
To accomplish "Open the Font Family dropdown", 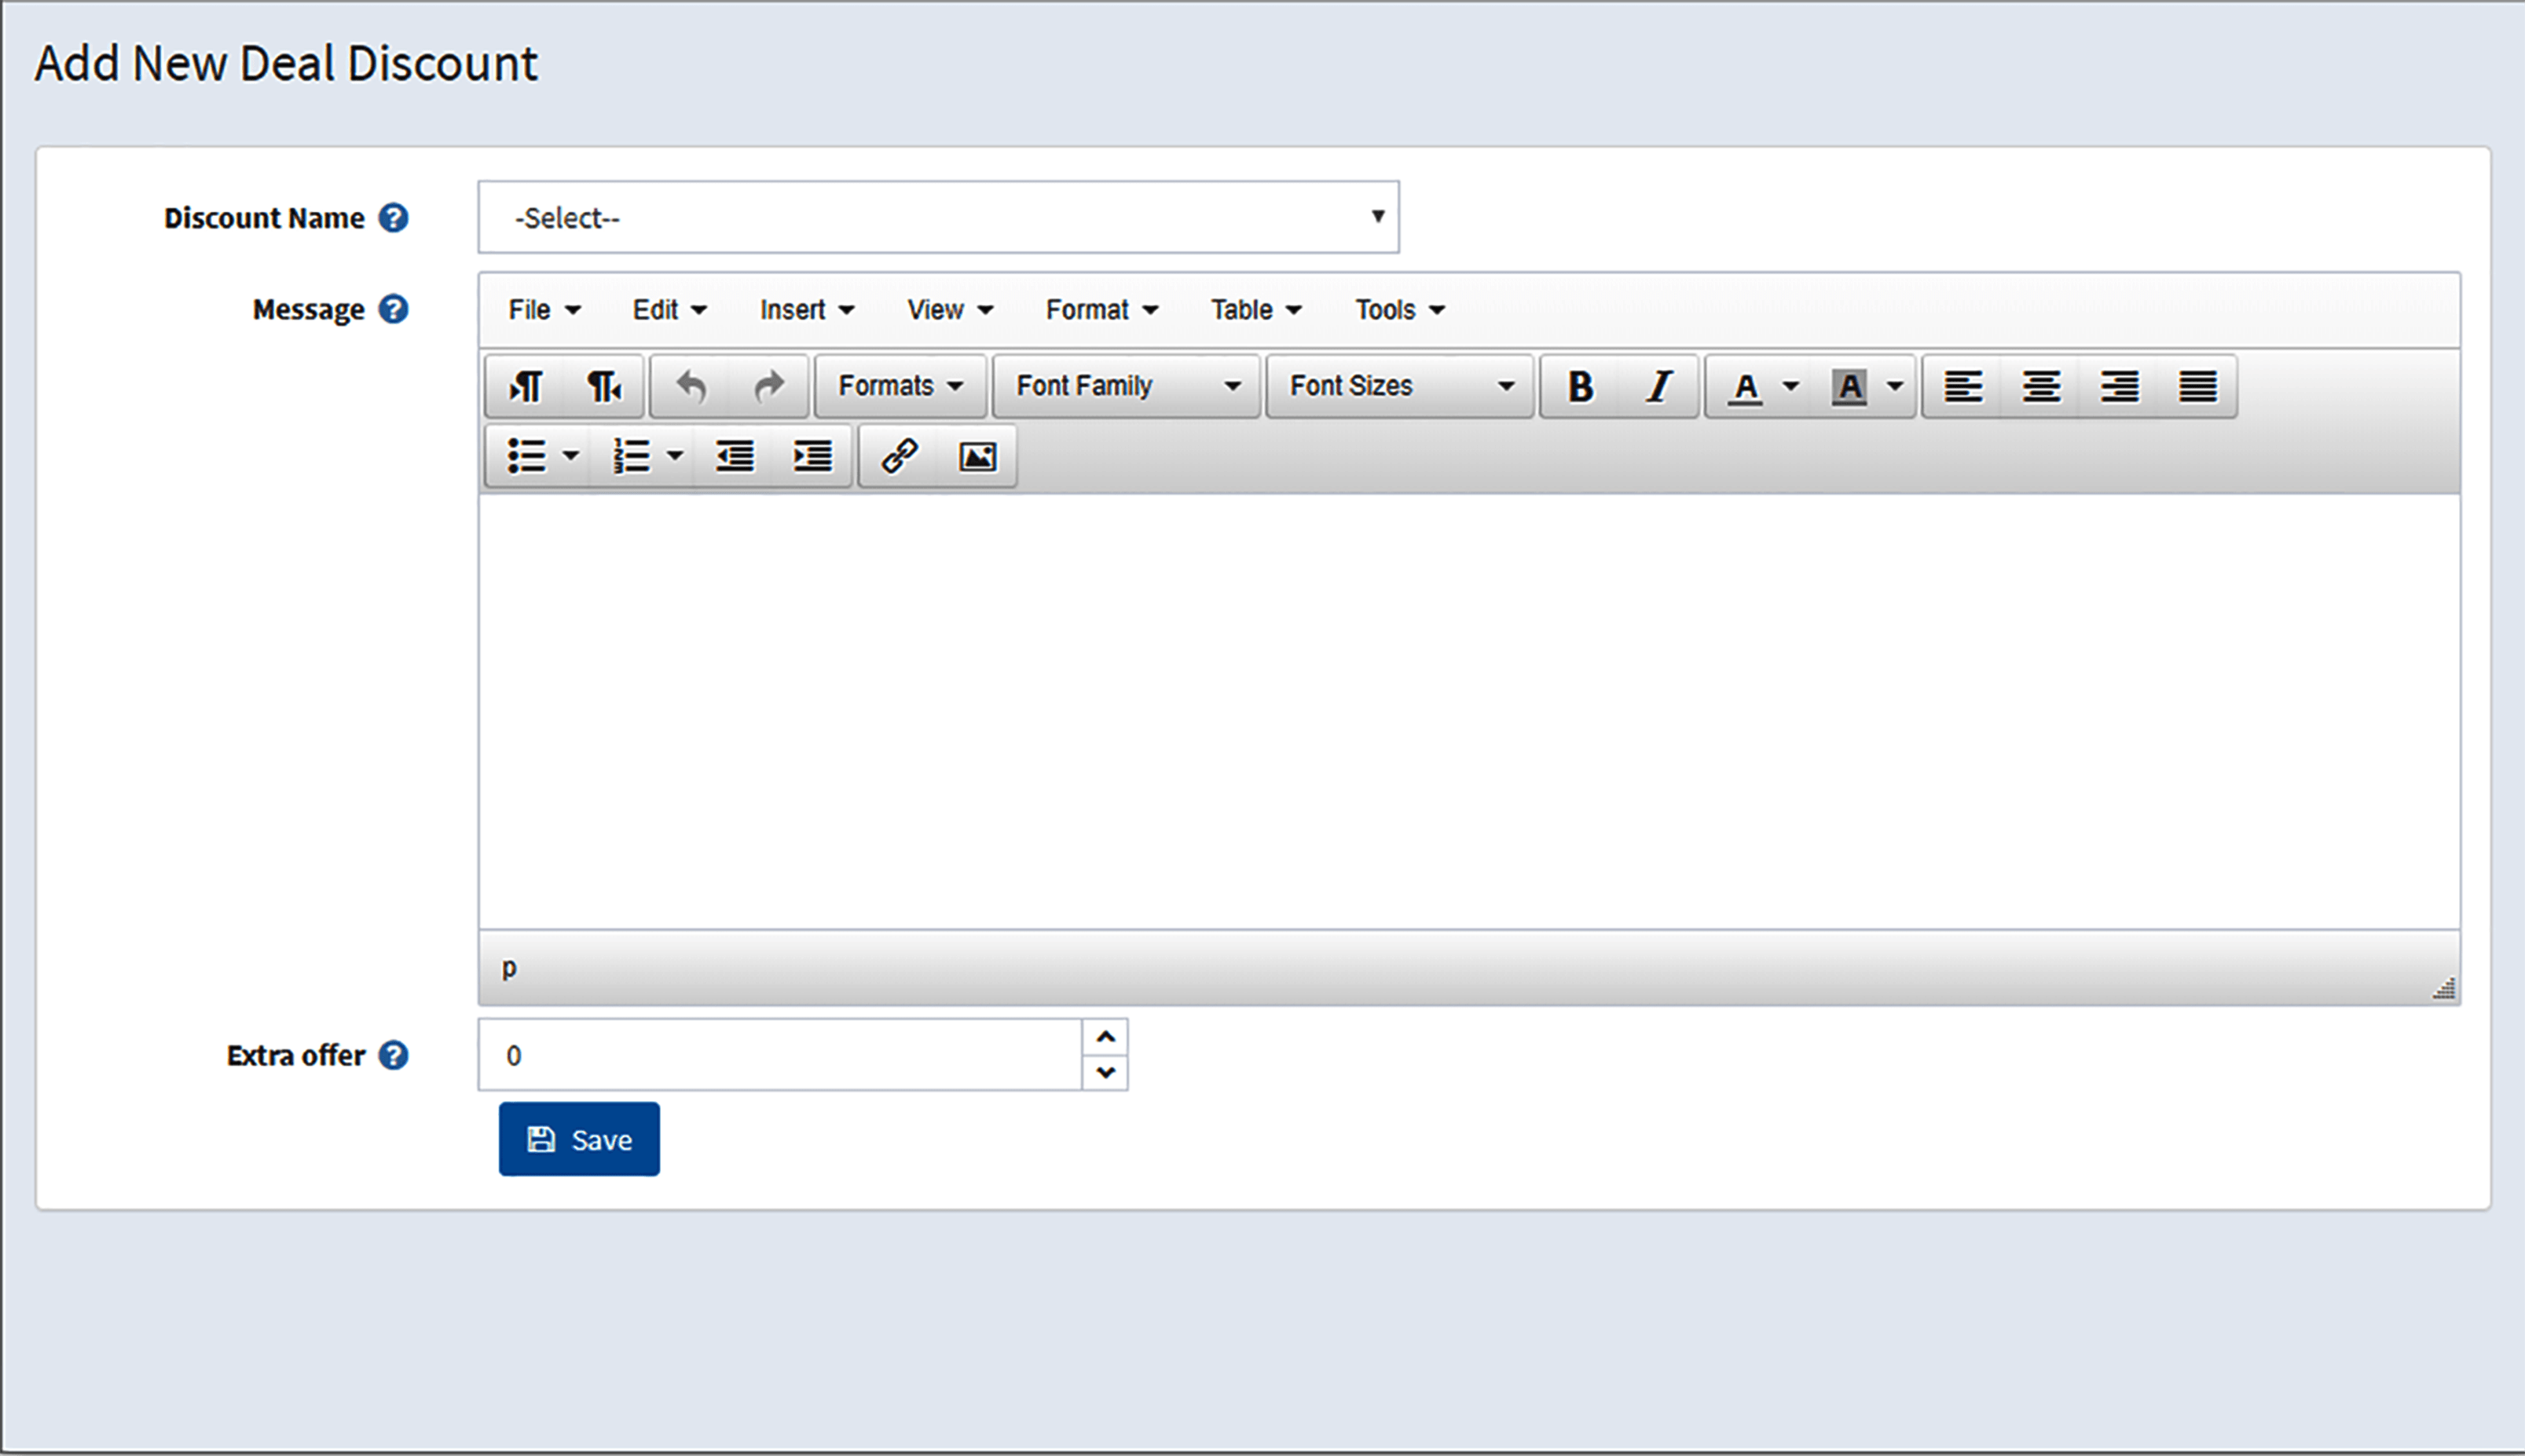I will [1127, 386].
